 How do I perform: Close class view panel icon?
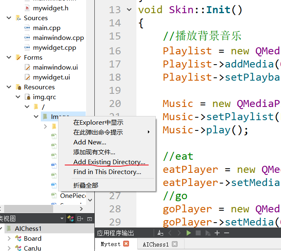point(89,219)
